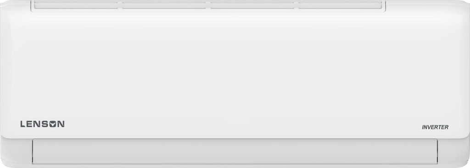Click the letter L in LENSON
The height and width of the screenshot is (168, 470).
coord(23,124)
